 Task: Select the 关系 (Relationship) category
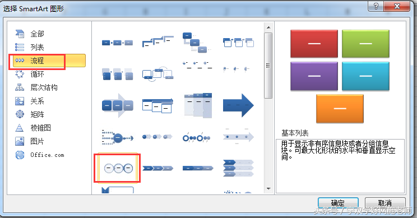tap(37, 101)
